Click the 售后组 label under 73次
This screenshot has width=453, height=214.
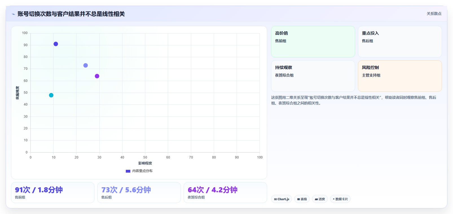(106, 197)
